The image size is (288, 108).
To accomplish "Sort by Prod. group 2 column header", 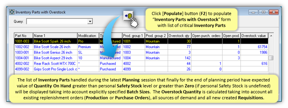I will (x=156, y=36).
